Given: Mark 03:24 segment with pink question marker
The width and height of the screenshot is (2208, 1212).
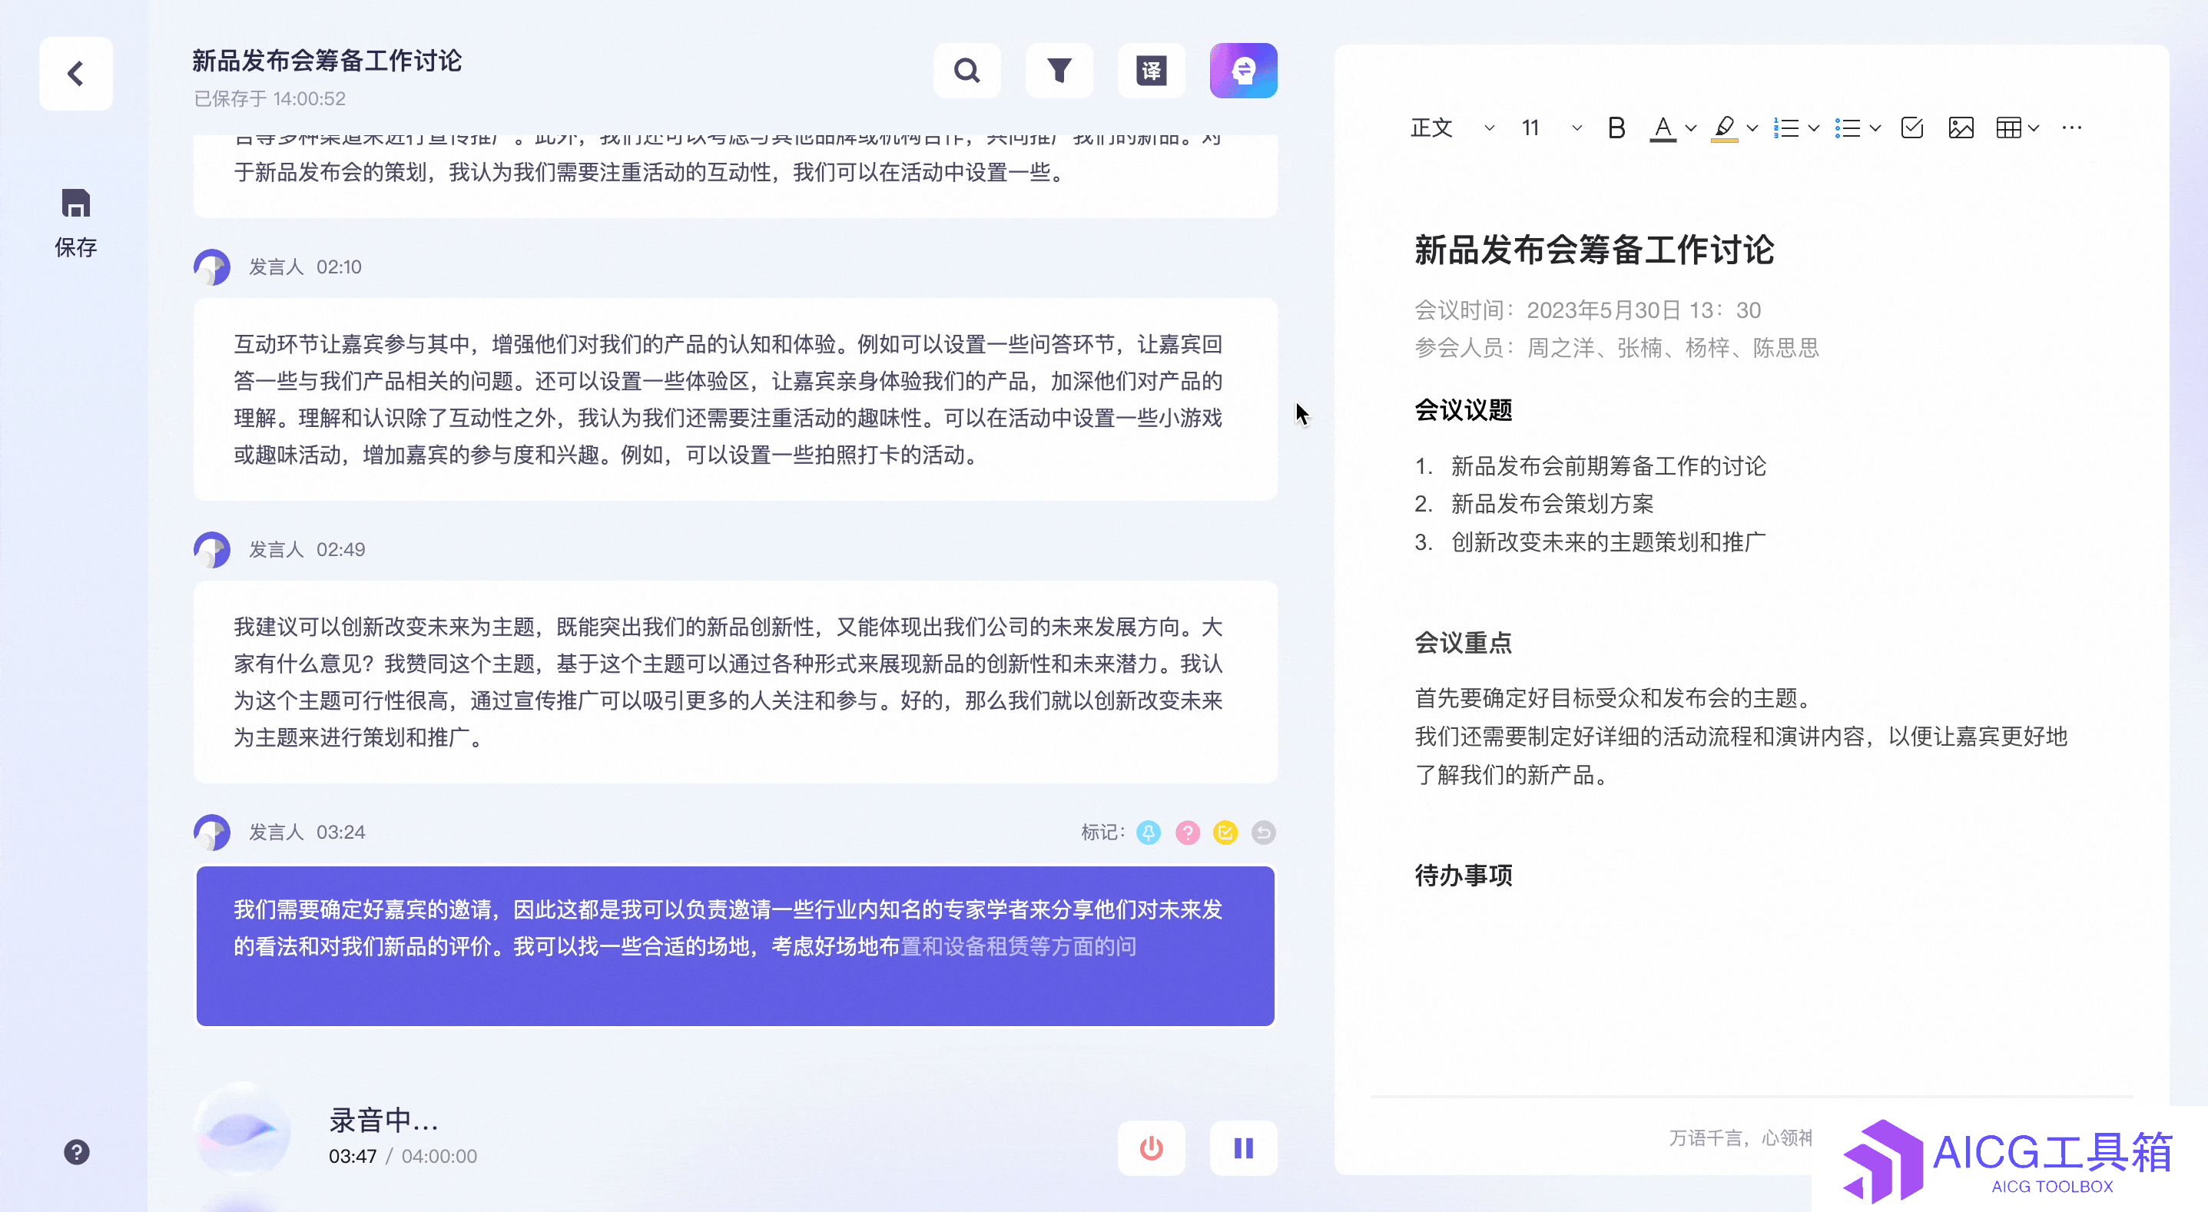Looking at the screenshot, I should click(x=1187, y=833).
